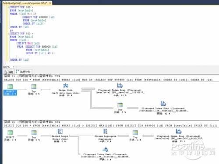Click the final ORDER BY [id] line in editor
The height and width of the screenshot is (164, 219).
coord(19,60)
